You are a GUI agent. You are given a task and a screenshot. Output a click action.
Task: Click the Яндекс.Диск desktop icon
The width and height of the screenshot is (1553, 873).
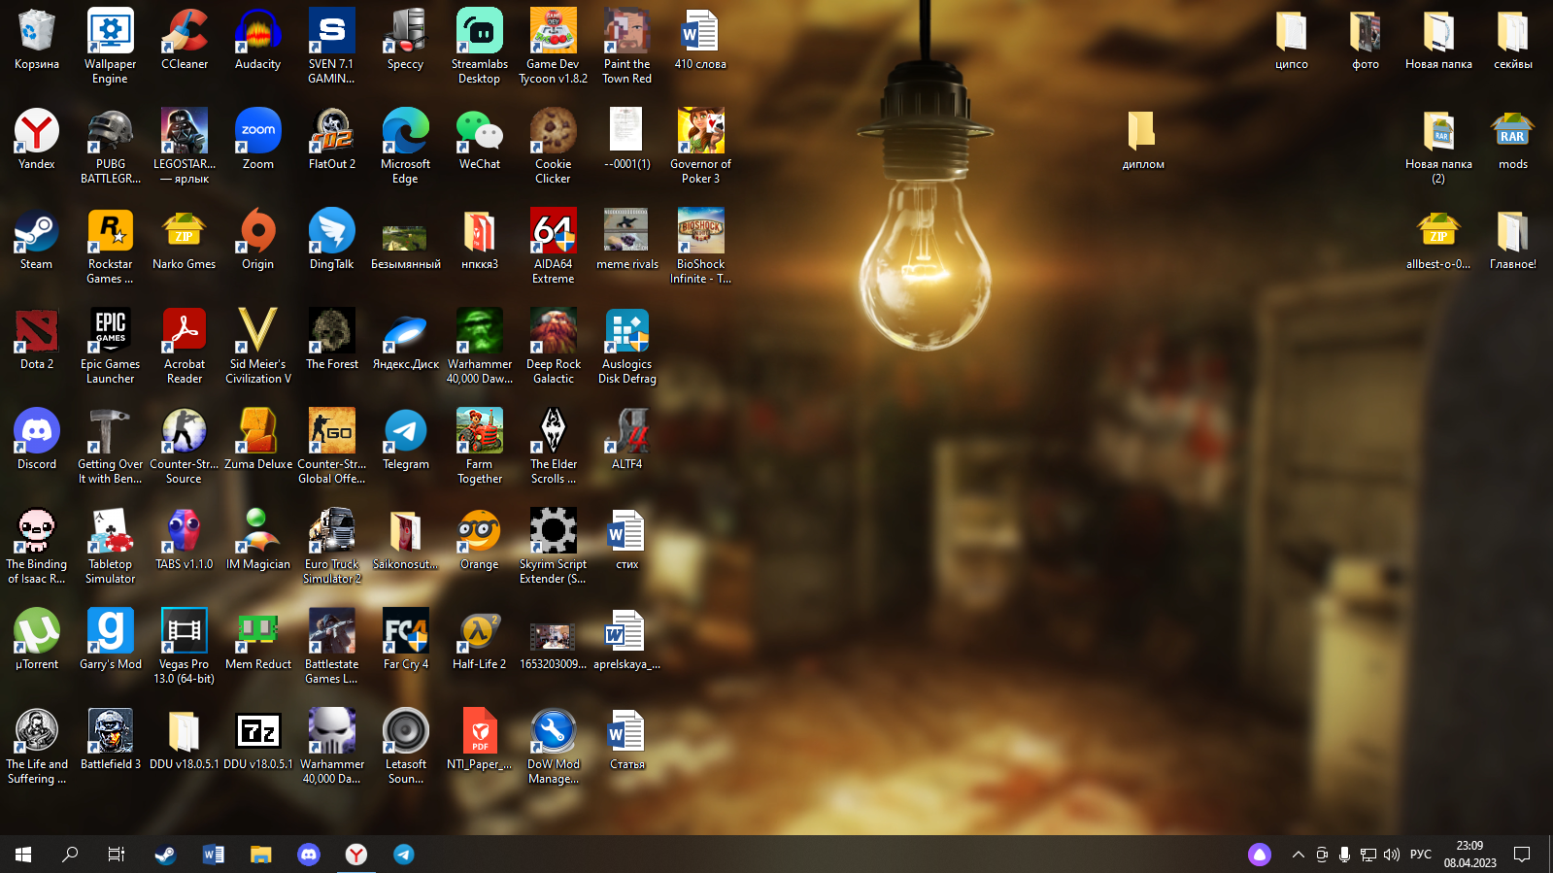(x=406, y=339)
